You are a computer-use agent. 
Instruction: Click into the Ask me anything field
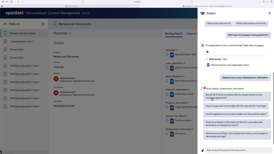tap(239, 150)
